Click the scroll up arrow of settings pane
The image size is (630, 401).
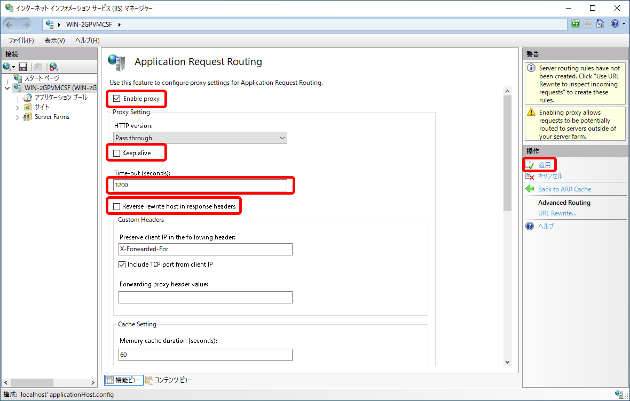507,91
